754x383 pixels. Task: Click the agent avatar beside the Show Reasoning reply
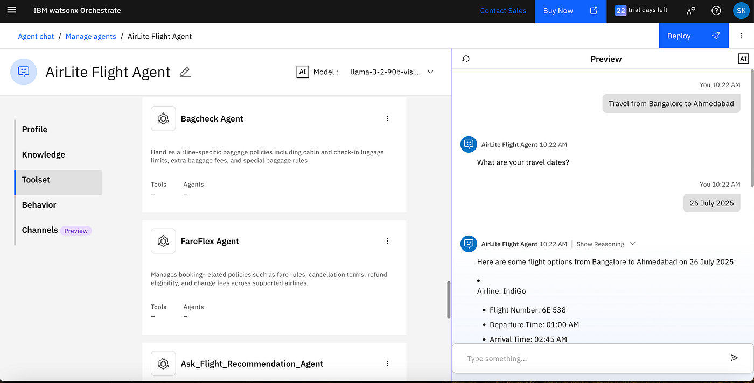pyautogui.click(x=469, y=244)
